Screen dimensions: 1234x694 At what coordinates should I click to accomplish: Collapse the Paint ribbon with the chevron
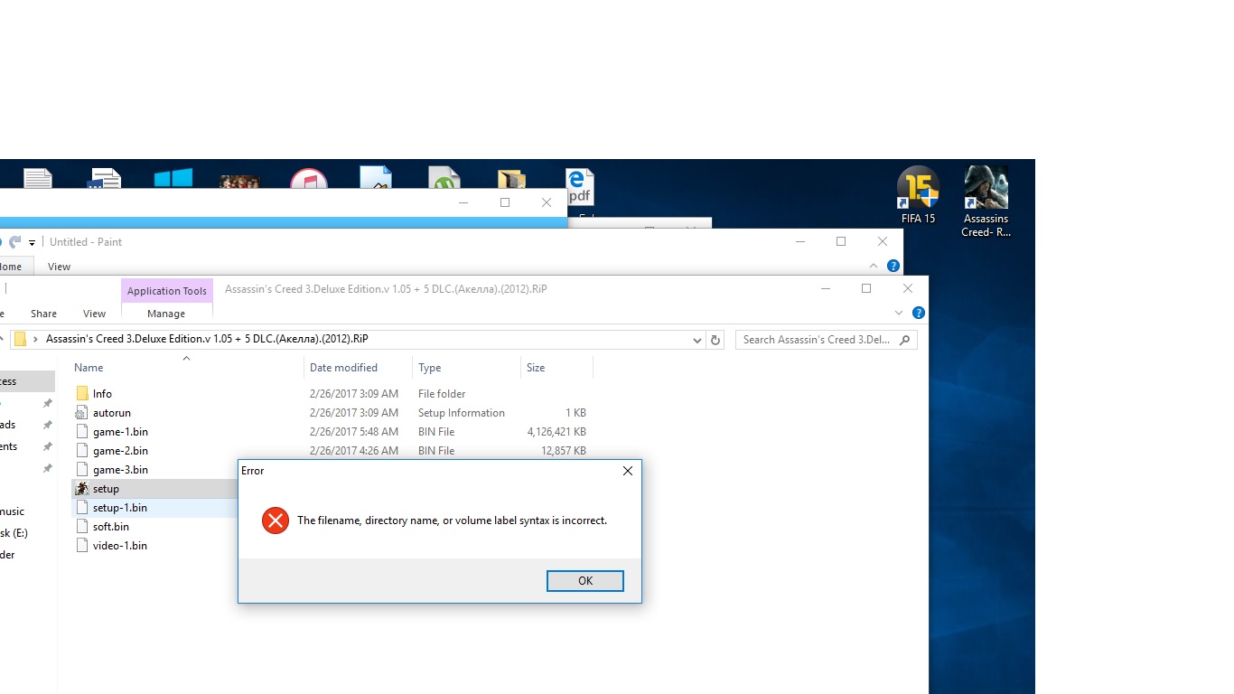click(x=874, y=266)
